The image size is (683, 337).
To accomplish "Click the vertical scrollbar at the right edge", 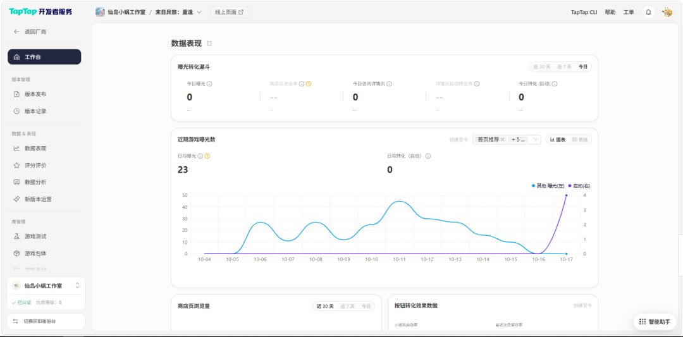I will (x=680, y=255).
